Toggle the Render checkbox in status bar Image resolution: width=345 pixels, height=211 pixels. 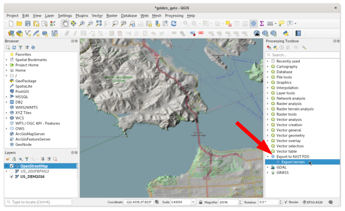[286, 202]
